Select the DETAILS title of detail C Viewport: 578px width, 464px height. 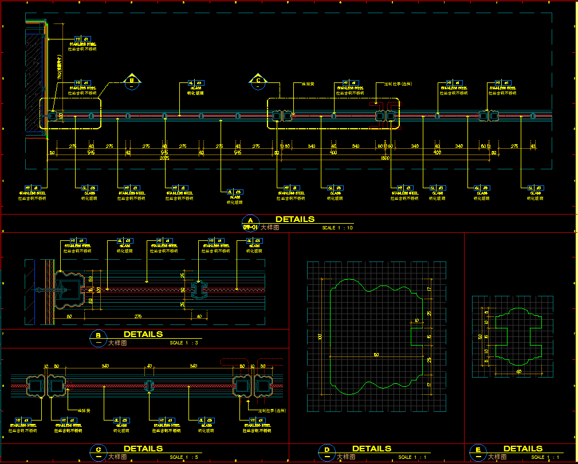[143, 449]
